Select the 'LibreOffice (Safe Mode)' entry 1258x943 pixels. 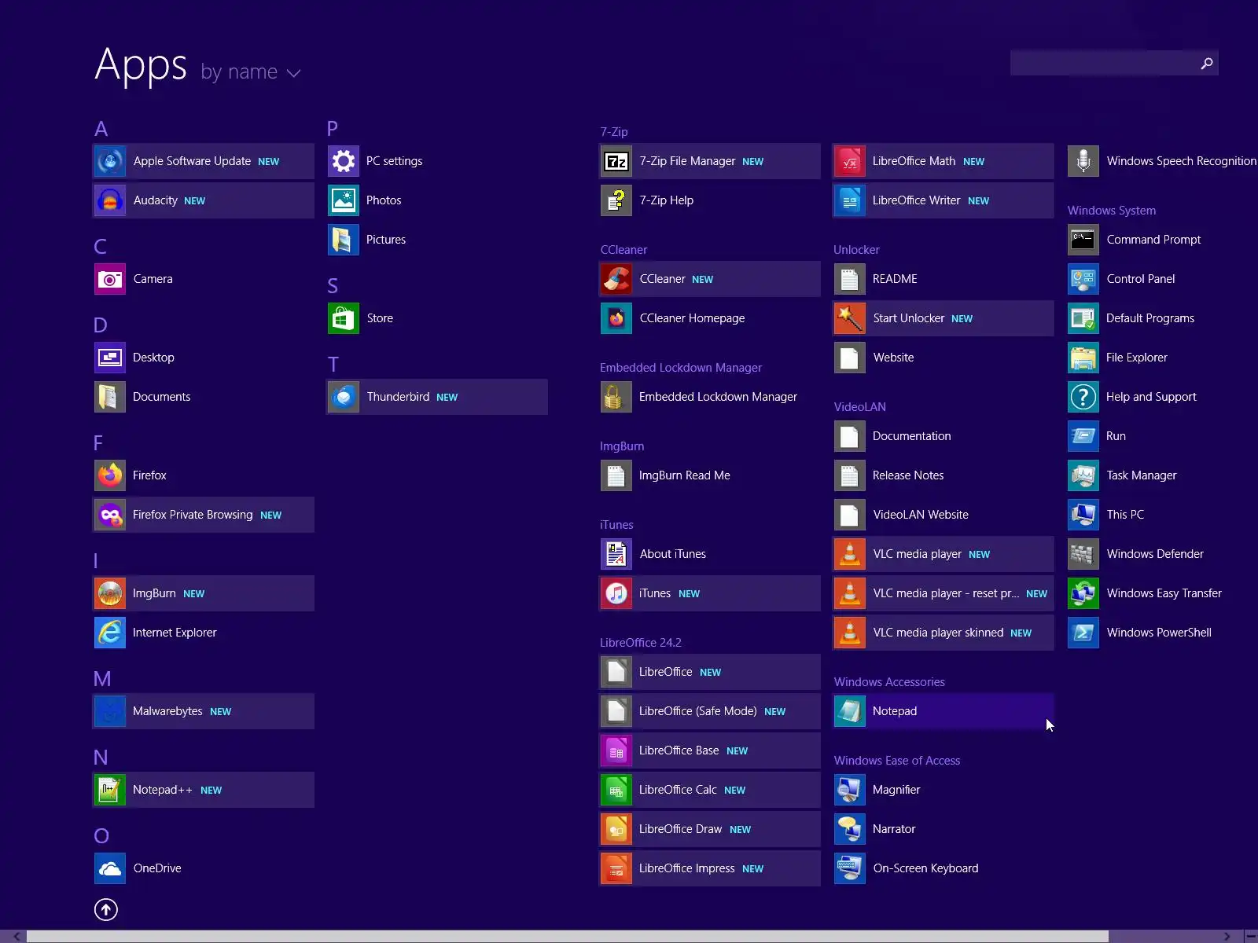pos(710,711)
